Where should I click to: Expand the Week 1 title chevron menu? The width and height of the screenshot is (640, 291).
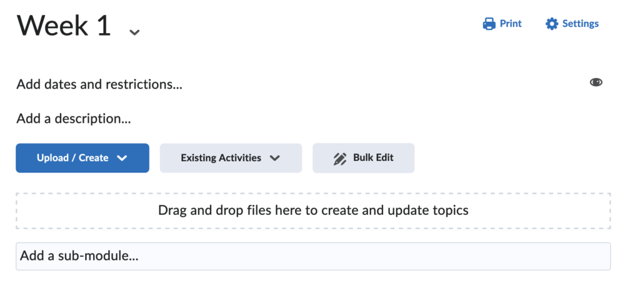[134, 32]
